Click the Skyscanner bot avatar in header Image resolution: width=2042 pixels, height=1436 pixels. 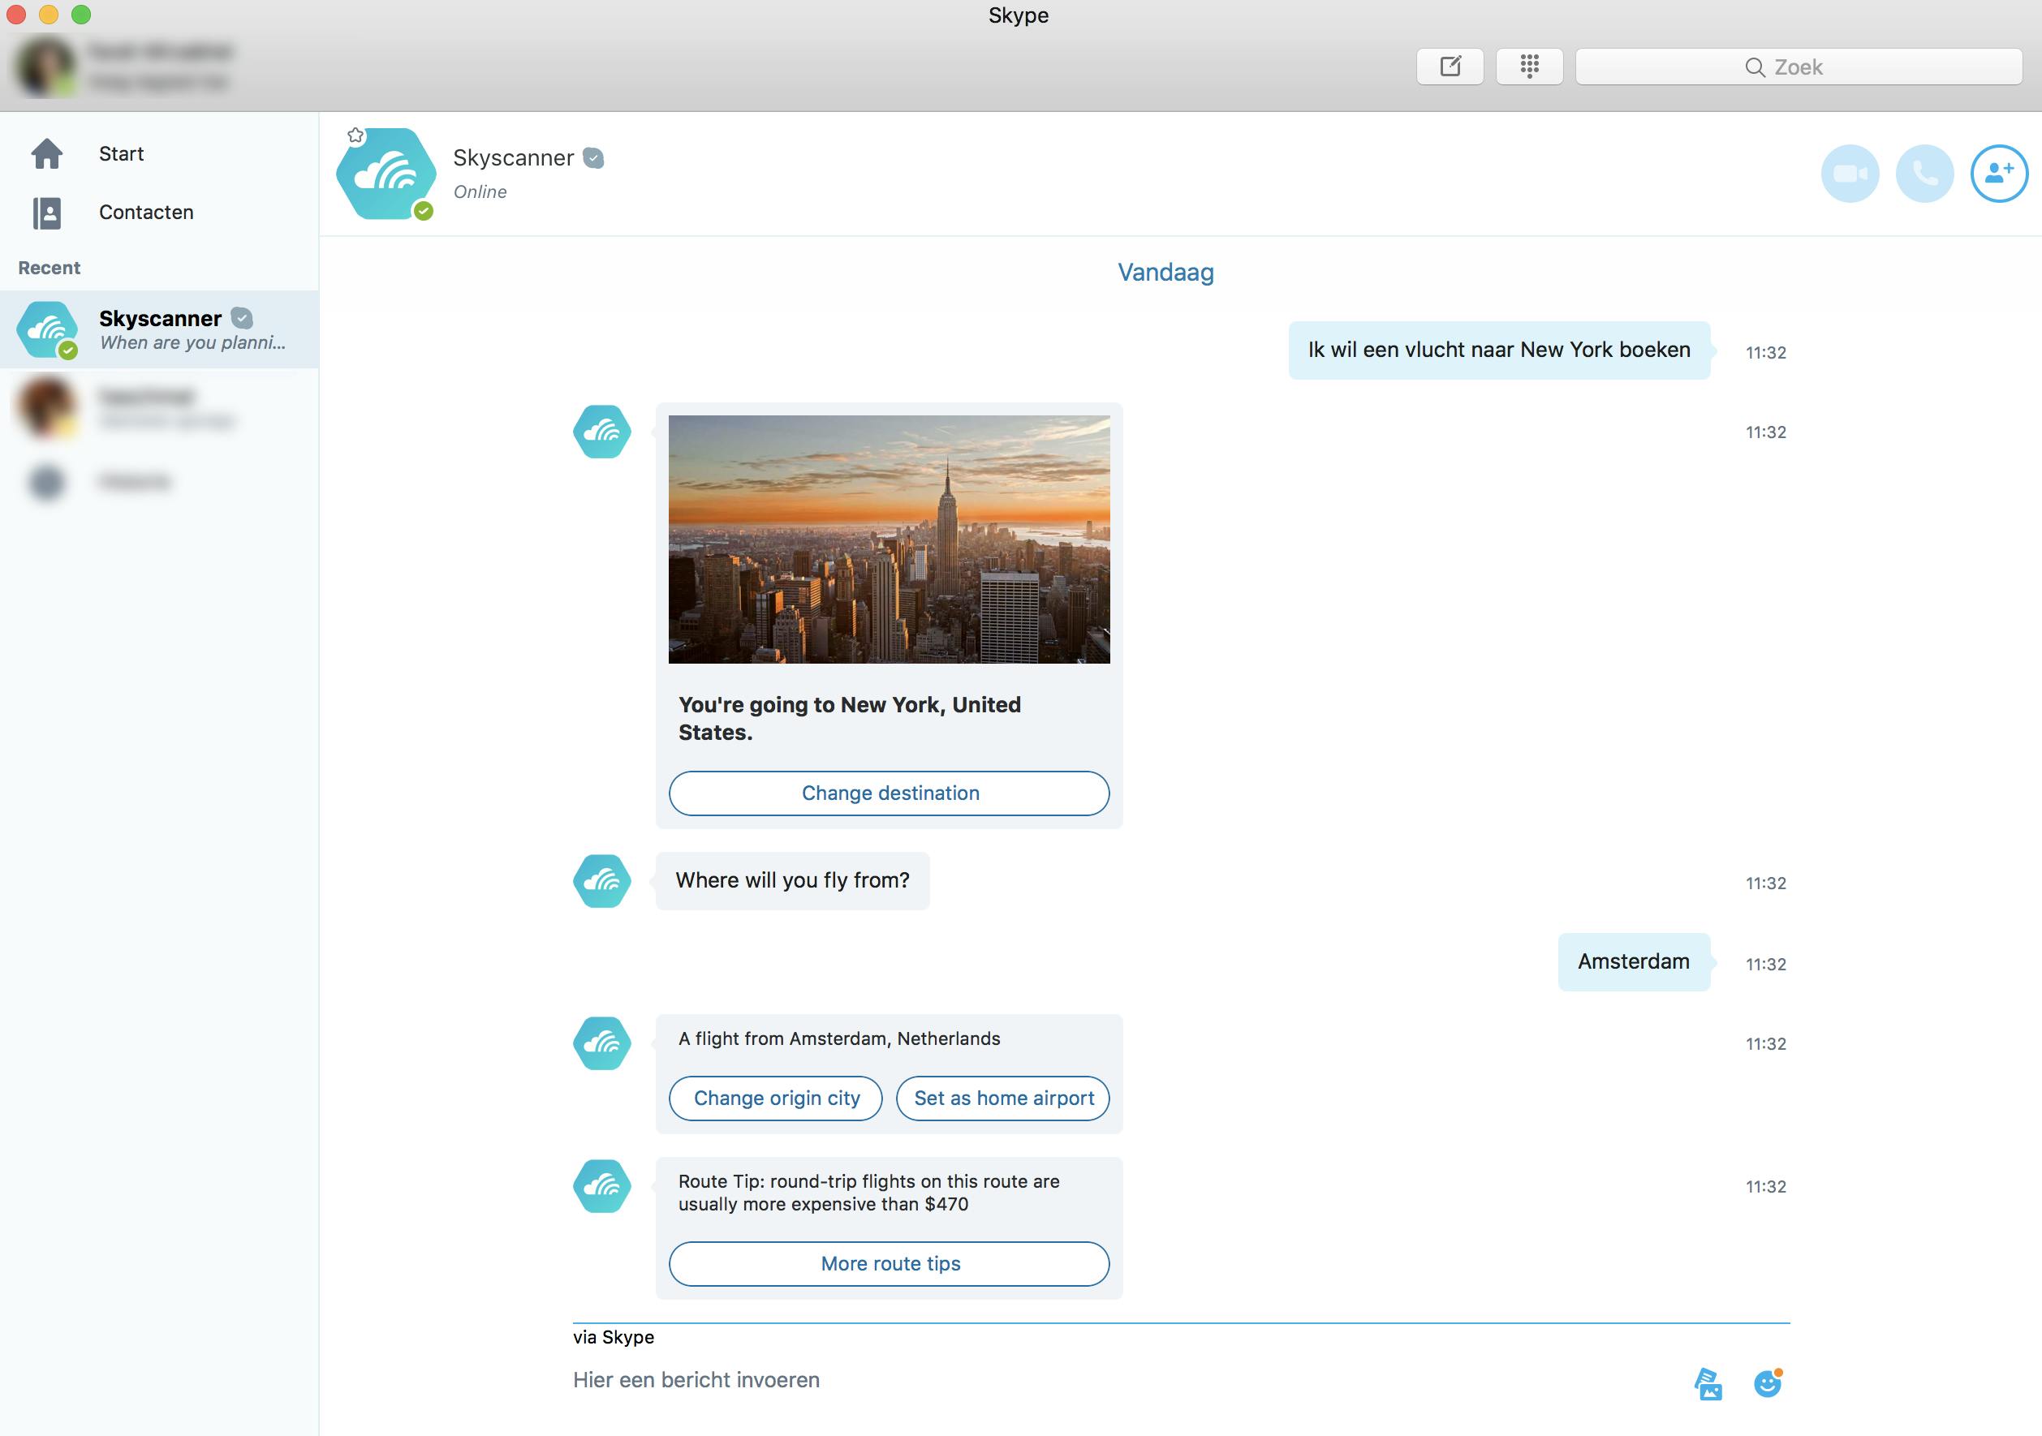tap(386, 174)
